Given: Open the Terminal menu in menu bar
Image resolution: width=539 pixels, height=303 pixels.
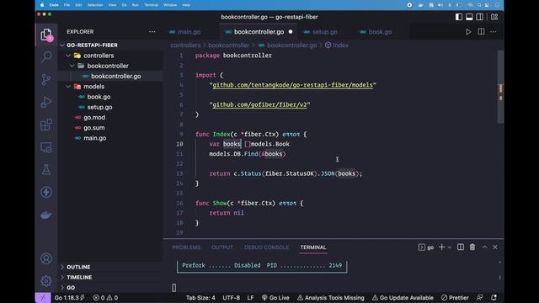Looking at the screenshot, I should click(151, 5).
